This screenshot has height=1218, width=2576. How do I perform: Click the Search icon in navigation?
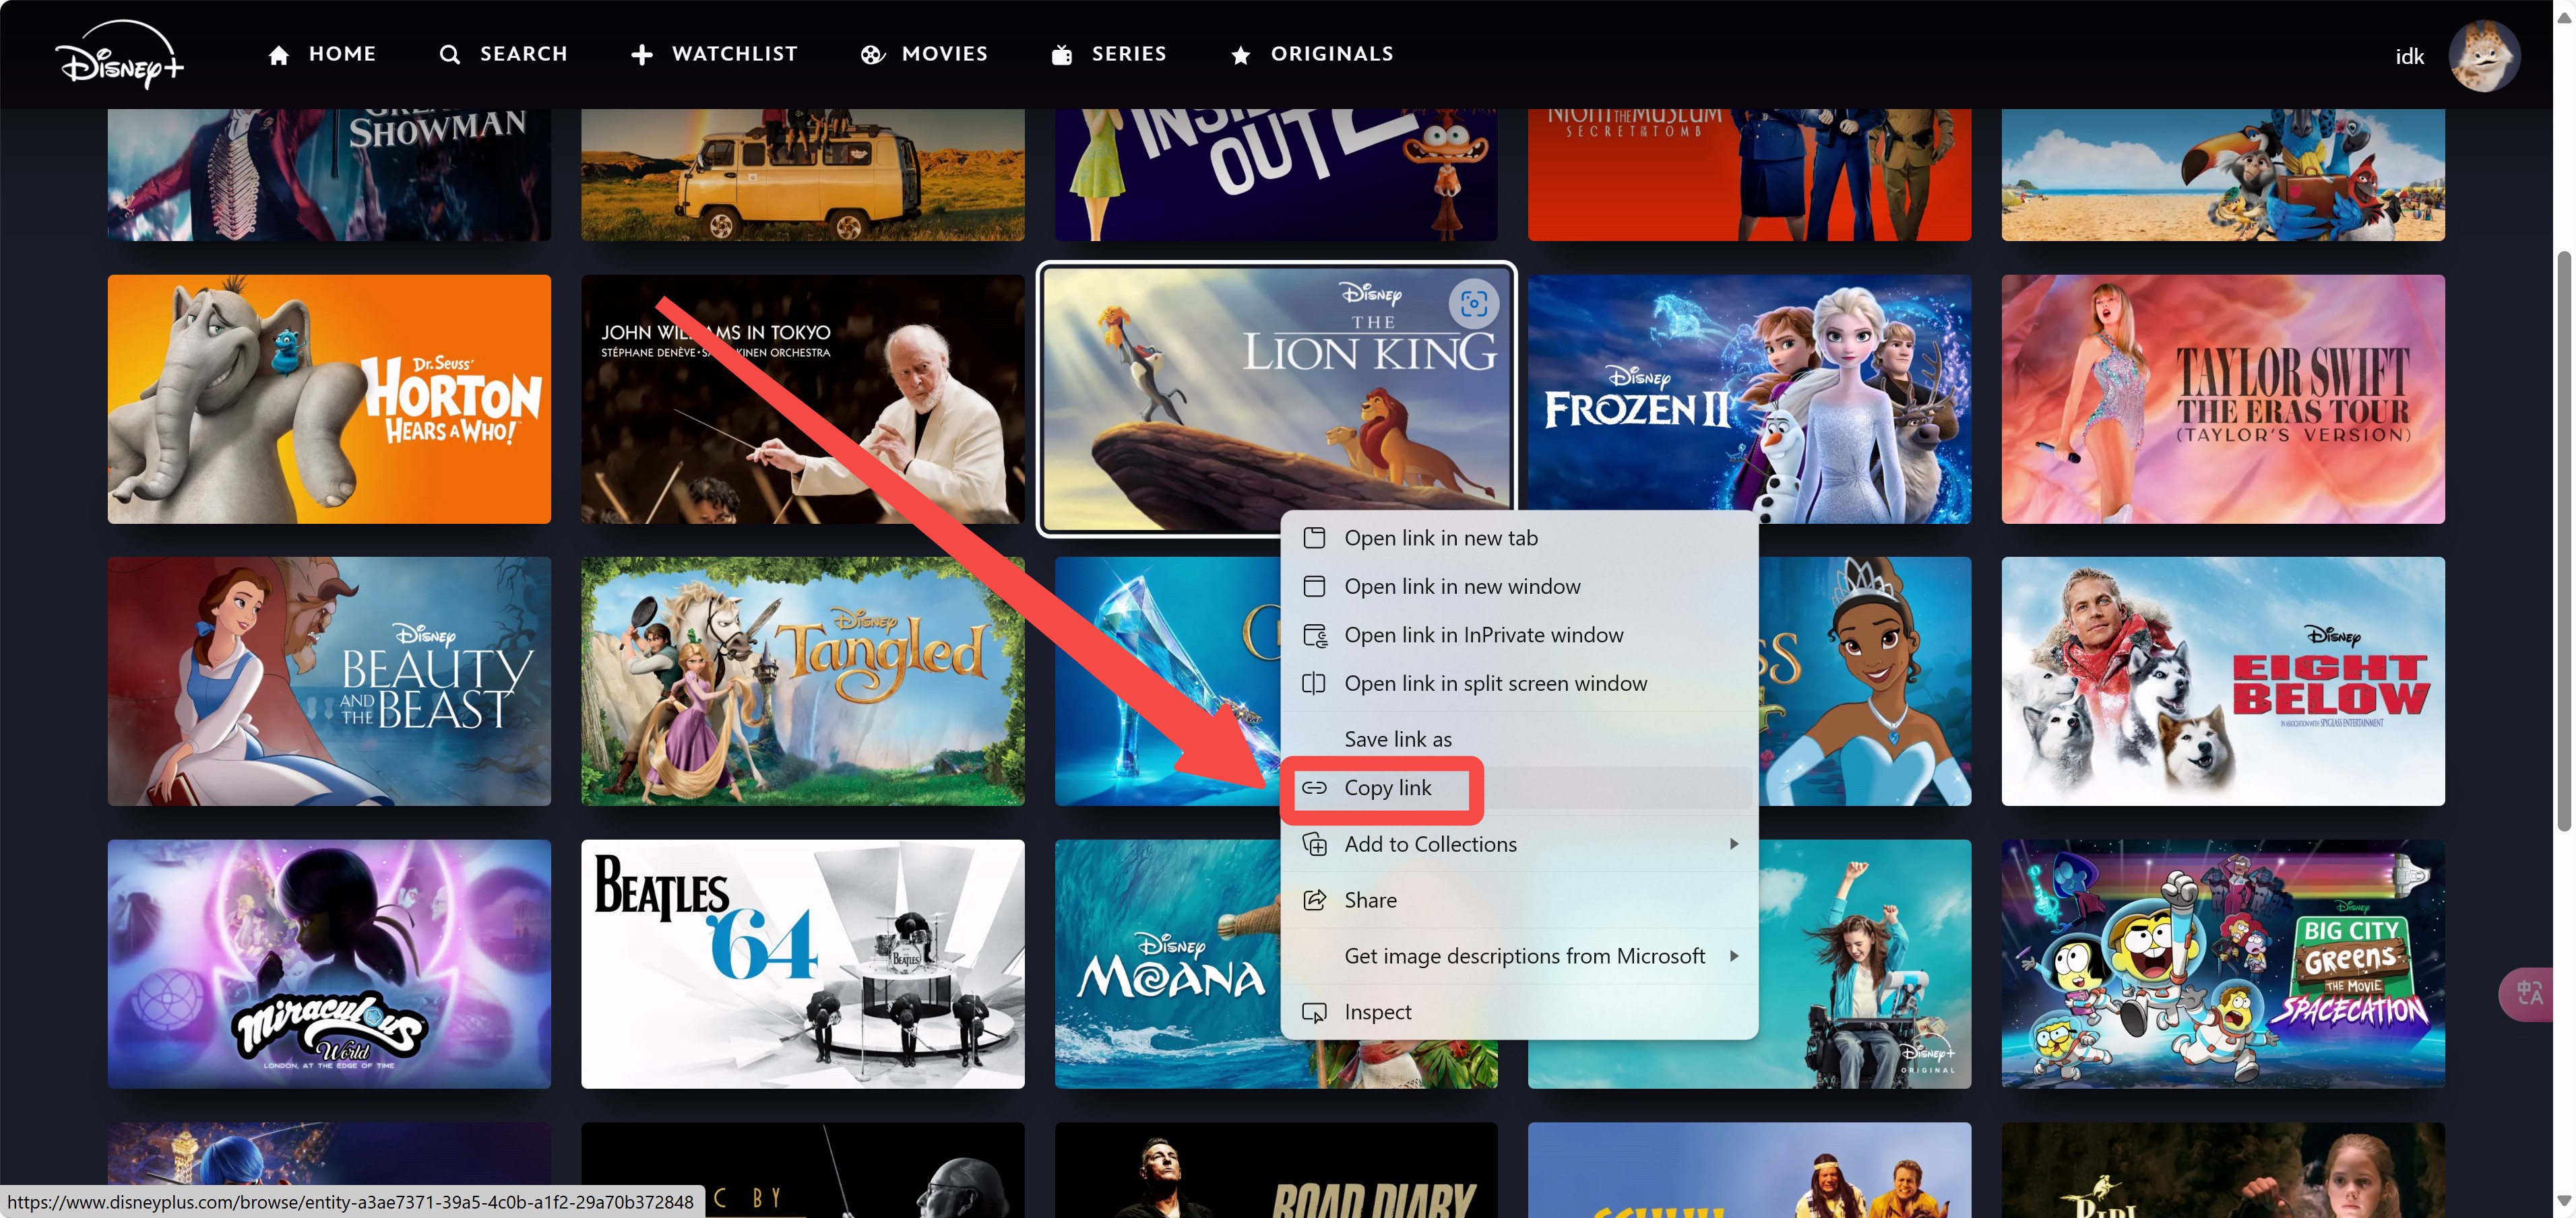click(450, 53)
